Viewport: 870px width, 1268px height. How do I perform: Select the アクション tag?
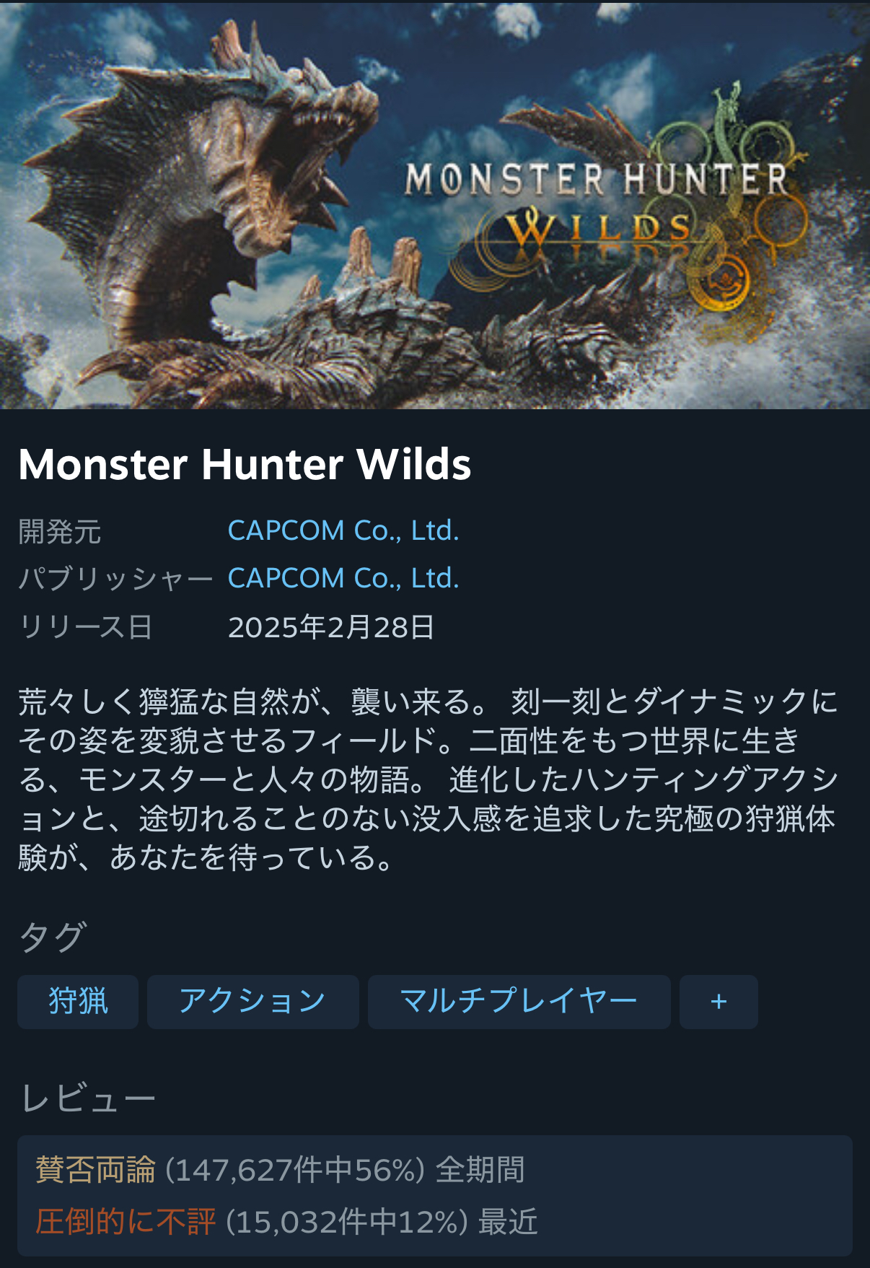(253, 1002)
